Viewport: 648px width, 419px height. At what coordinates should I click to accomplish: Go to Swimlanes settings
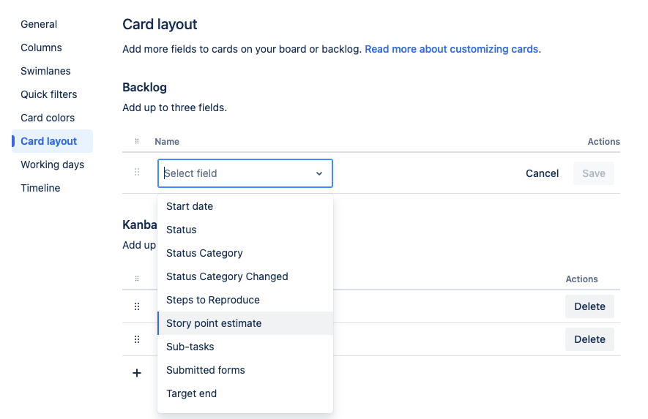(x=45, y=71)
